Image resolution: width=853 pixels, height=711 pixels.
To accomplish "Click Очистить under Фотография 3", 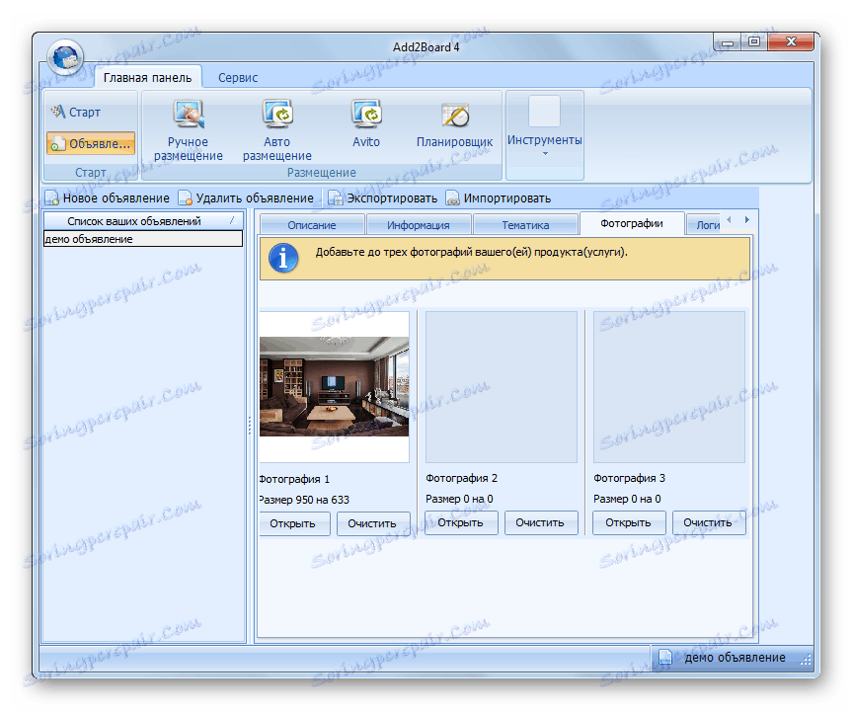I will point(708,522).
